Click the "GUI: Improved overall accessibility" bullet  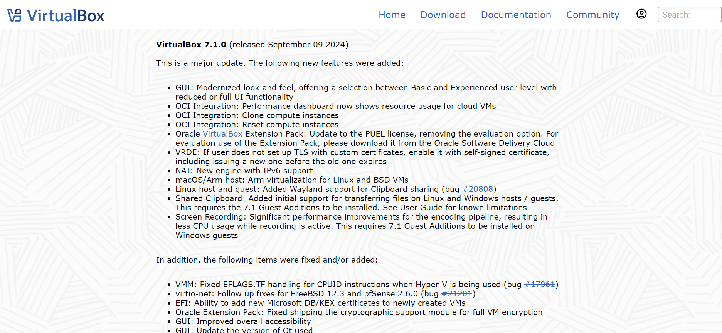[x=243, y=321]
